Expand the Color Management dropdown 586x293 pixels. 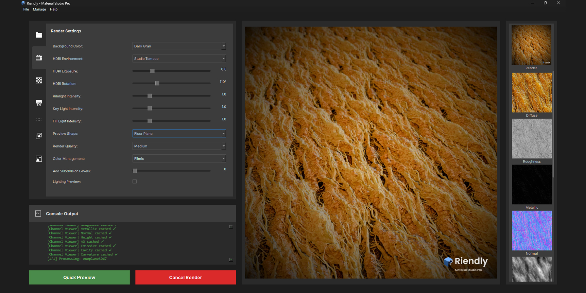tap(179, 159)
